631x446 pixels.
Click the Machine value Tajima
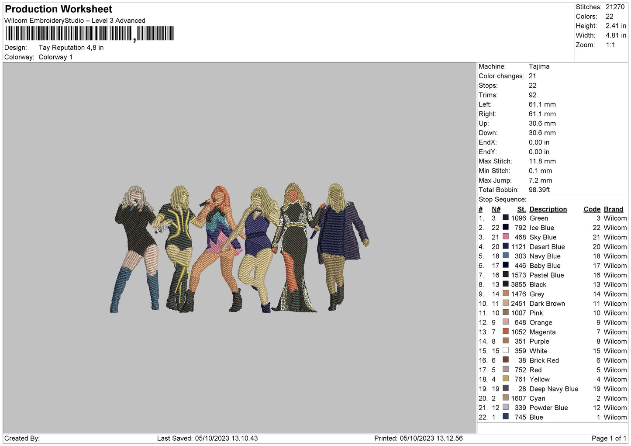[539, 66]
